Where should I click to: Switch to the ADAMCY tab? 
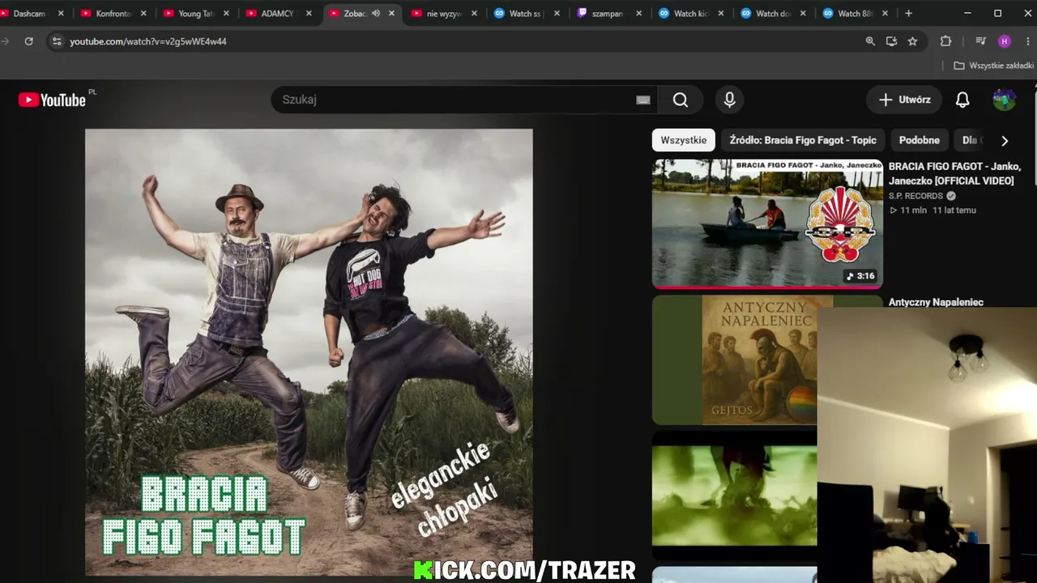(279, 13)
